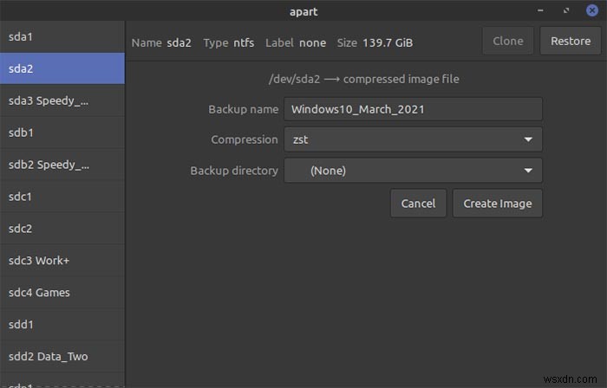Minimize the apart window

pyautogui.click(x=540, y=10)
